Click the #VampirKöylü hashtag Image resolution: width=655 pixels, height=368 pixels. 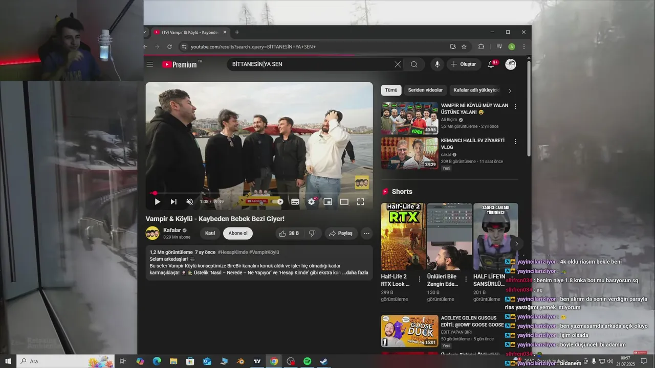pos(265,252)
